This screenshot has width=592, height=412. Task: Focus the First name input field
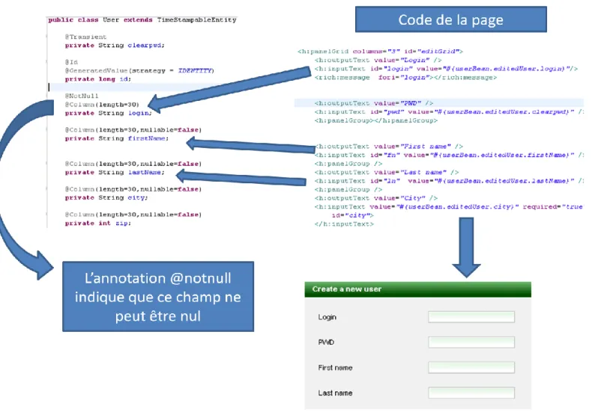click(471, 367)
